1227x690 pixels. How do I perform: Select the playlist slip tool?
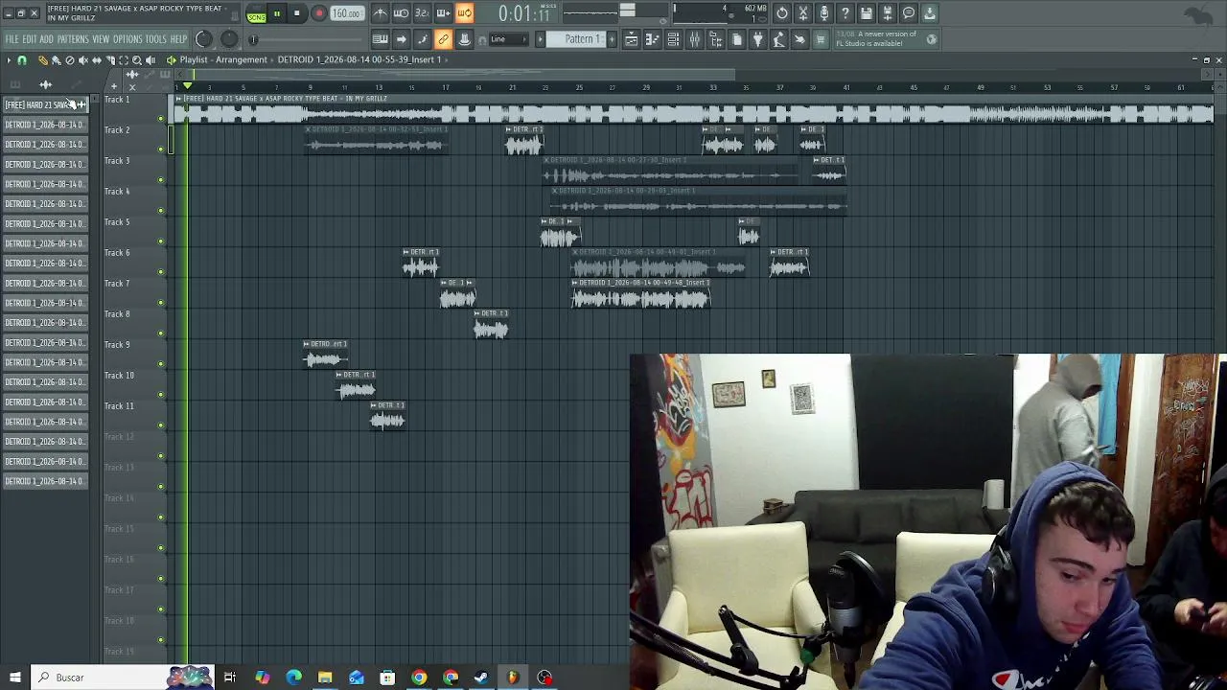pyautogui.click(x=96, y=60)
